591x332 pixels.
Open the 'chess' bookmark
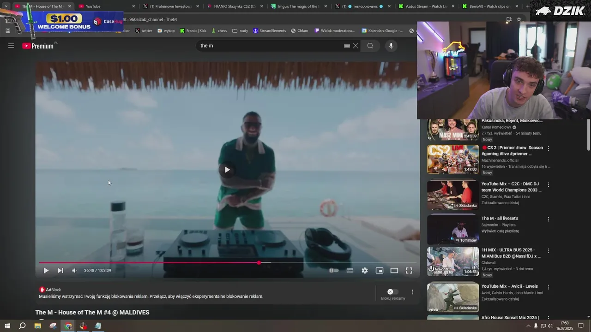pos(219,31)
